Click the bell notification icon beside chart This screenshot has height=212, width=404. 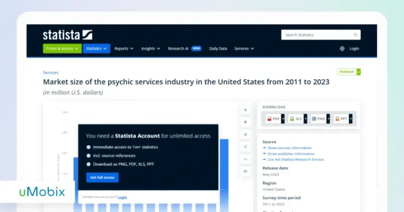[x=245, y=122]
